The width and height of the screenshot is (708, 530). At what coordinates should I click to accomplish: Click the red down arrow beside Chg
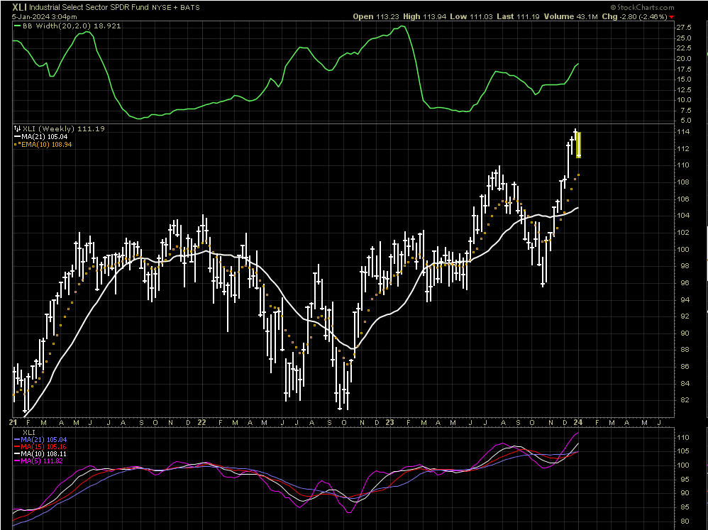tap(671, 17)
